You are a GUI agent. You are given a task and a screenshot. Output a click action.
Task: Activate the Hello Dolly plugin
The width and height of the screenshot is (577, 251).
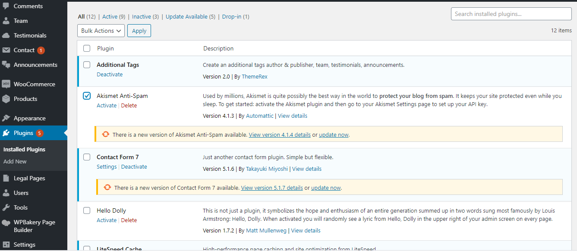click(x=107, y=220)
